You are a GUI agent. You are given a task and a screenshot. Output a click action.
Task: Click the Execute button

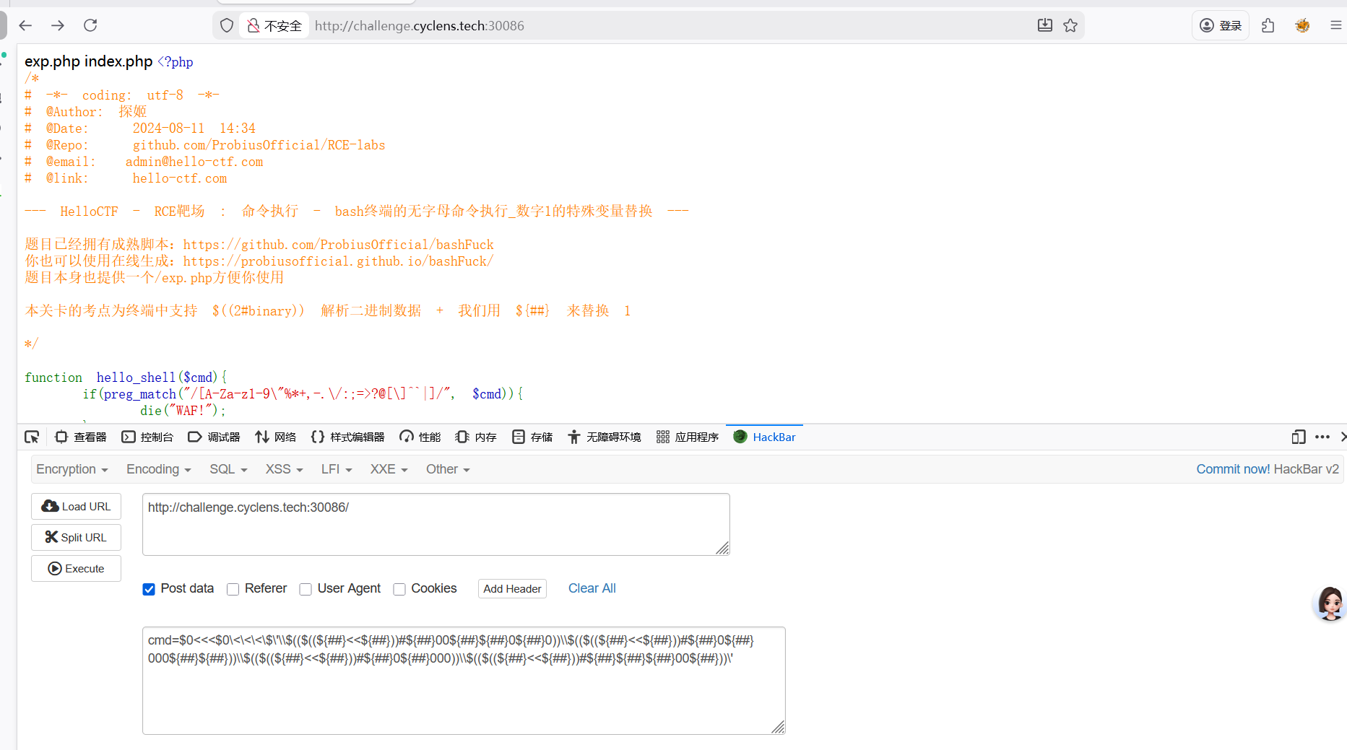[76, 568]
